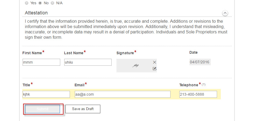Viewport: 259px width, 121px height.
Task: Clear the signature with the X icon
Action: click(x=154, y=62)
